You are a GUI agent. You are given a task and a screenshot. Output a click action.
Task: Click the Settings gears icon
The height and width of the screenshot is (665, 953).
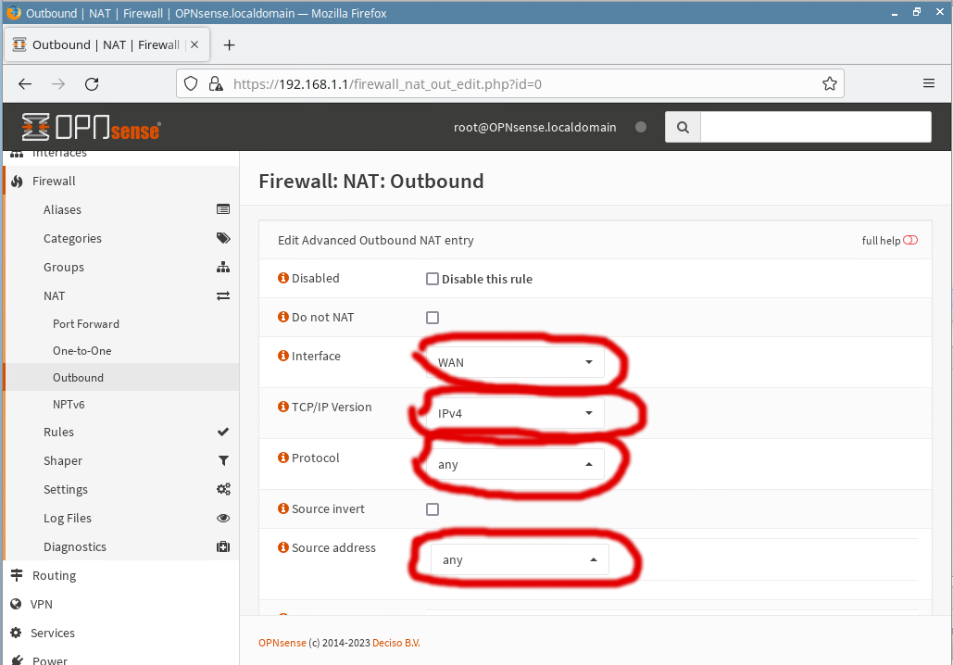click(222, 490)
